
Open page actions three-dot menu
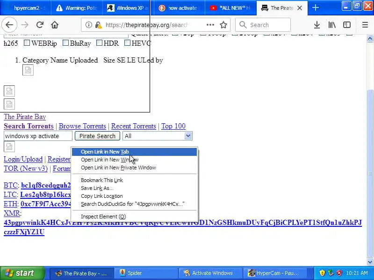210,25
